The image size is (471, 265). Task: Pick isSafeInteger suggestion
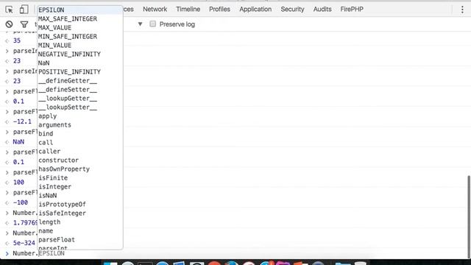[x=80, y=213]
